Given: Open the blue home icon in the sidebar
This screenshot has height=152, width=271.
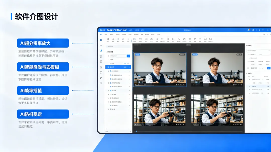Looking at the screenshot, I should pos(101,40).
